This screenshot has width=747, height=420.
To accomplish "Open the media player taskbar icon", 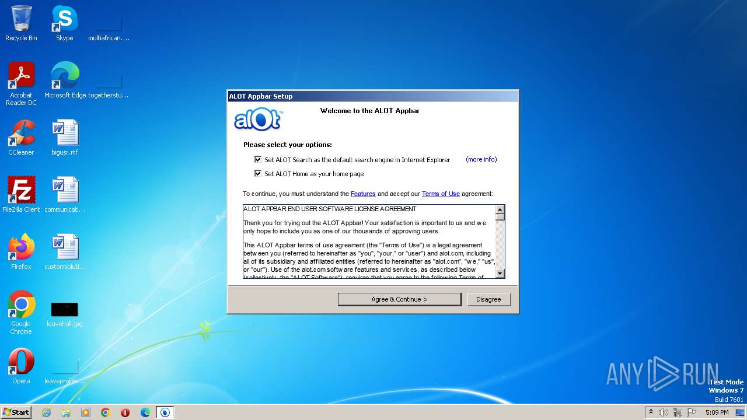I will pyautogui.click(x=86, y=412).
